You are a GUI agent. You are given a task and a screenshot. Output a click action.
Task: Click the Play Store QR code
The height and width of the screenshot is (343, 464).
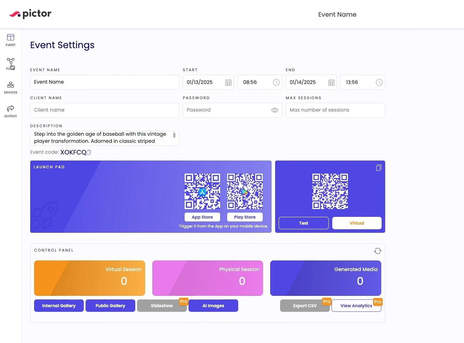coord(245,191)
